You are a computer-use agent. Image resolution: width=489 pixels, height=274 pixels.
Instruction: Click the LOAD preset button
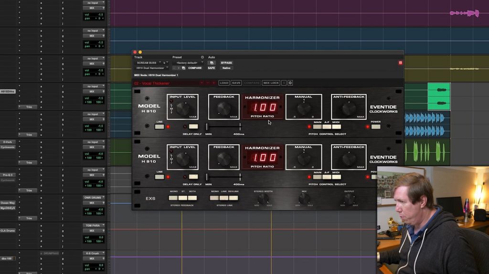click(x=224, y=83)
